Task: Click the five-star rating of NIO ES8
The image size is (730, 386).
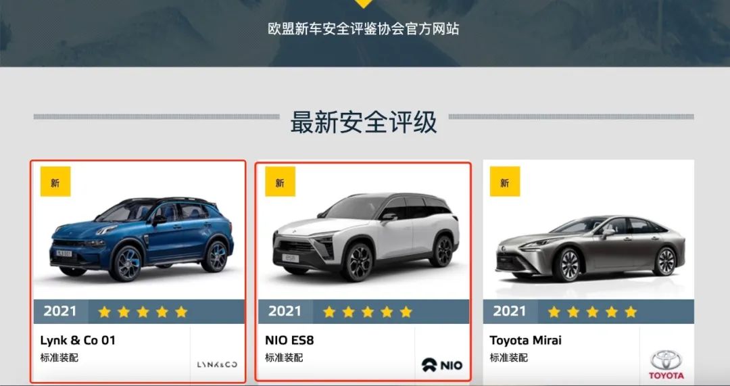Action: coord(368,312)
